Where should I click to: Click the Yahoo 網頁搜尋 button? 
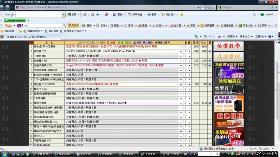coord(74,26)
